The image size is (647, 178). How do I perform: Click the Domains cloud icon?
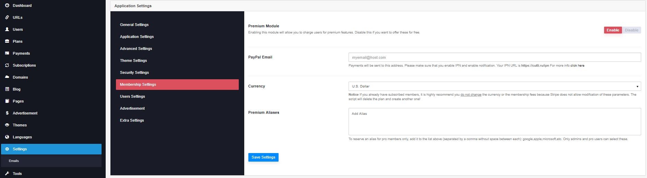pyautogui.click(x=7, y=77)
